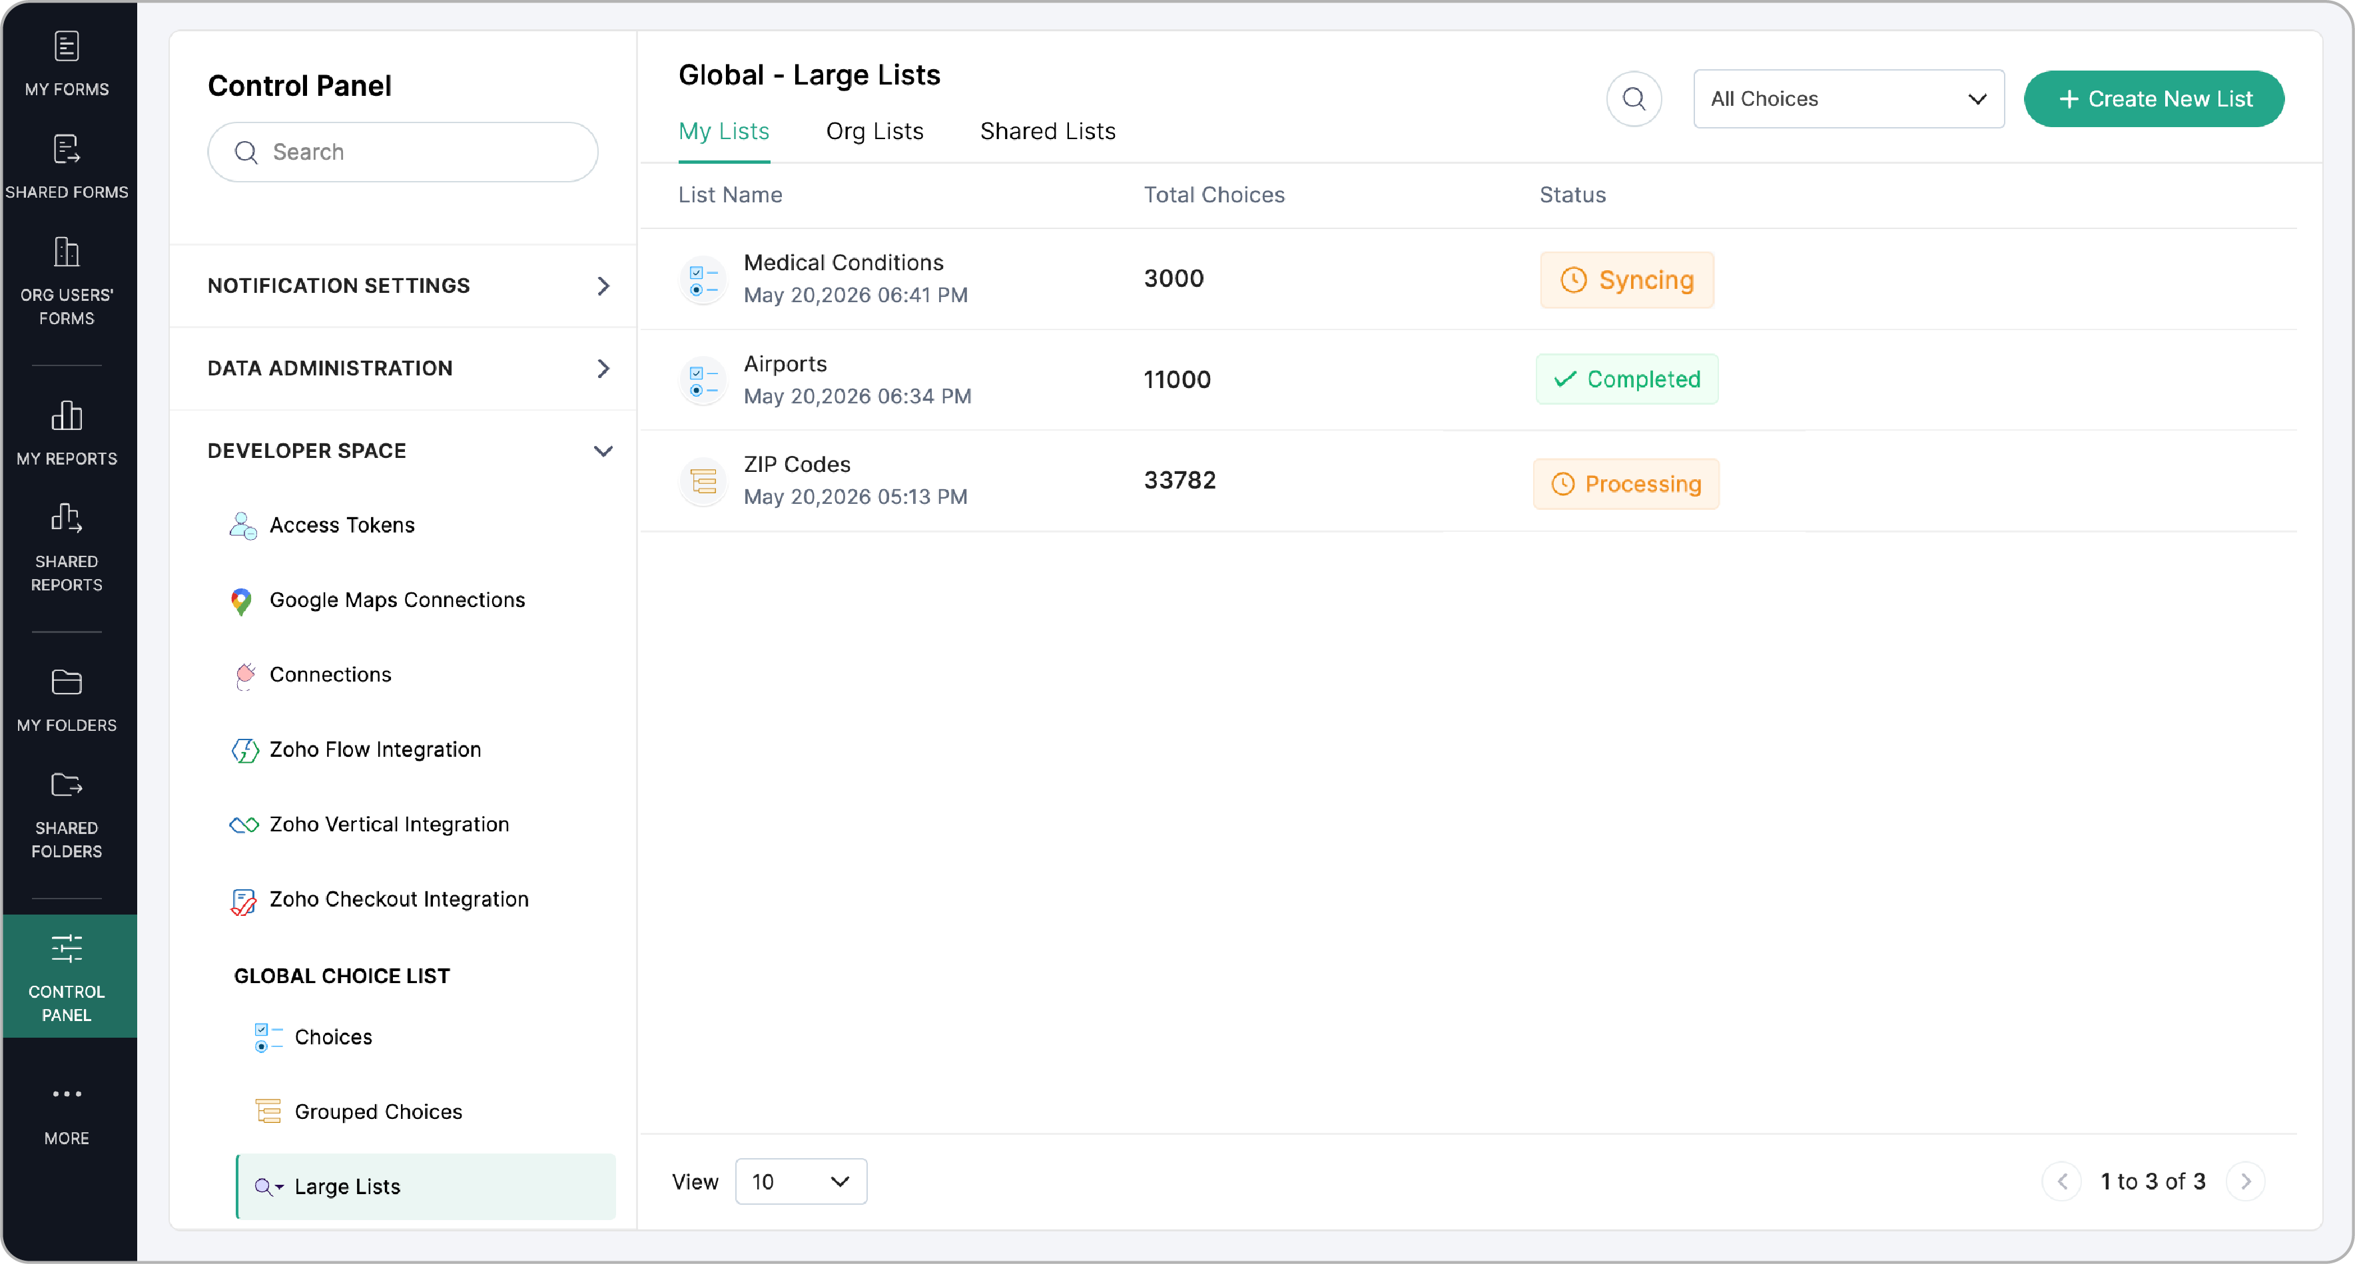Click the Syncing status badge
The image size is (2355, 1264).
pyautogui.click(x=1626, y=281)
